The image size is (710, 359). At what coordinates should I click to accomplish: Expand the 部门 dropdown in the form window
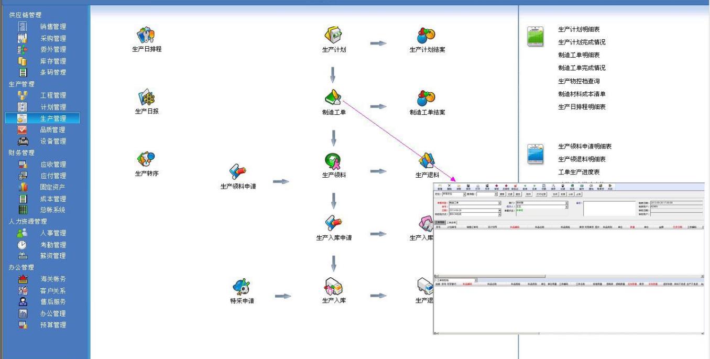[566, 203]
